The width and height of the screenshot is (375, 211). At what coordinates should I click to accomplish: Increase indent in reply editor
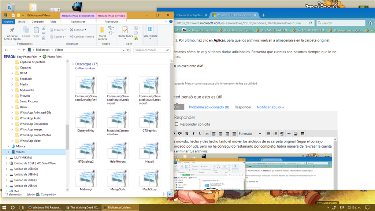[x=282, y=134]
